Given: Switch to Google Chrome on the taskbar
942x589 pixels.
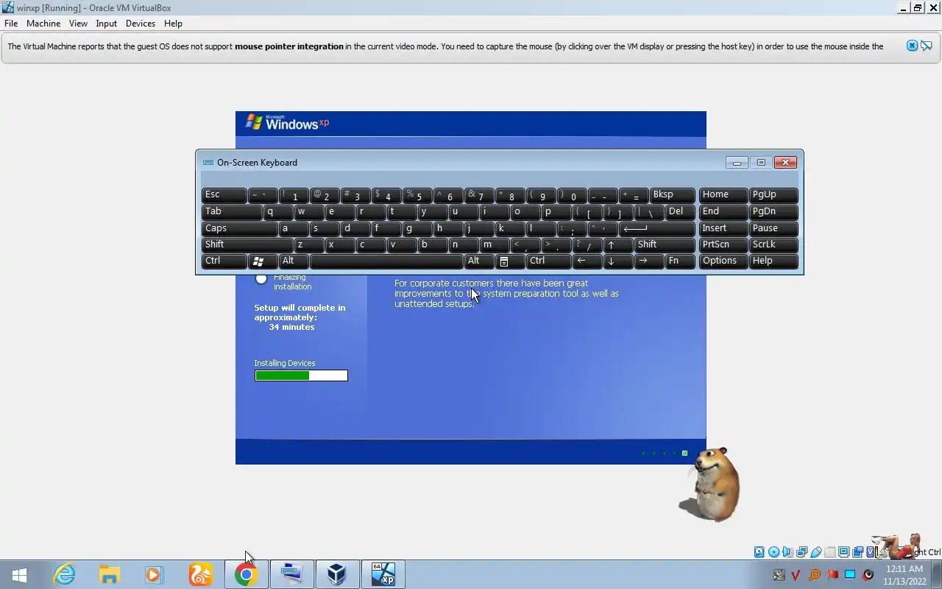Looking at the screenshot, I should pyautogui.click(x=246, y=574).
